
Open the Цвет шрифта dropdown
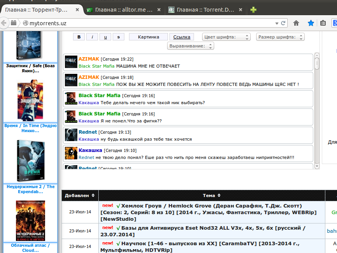tap(226, 37)
